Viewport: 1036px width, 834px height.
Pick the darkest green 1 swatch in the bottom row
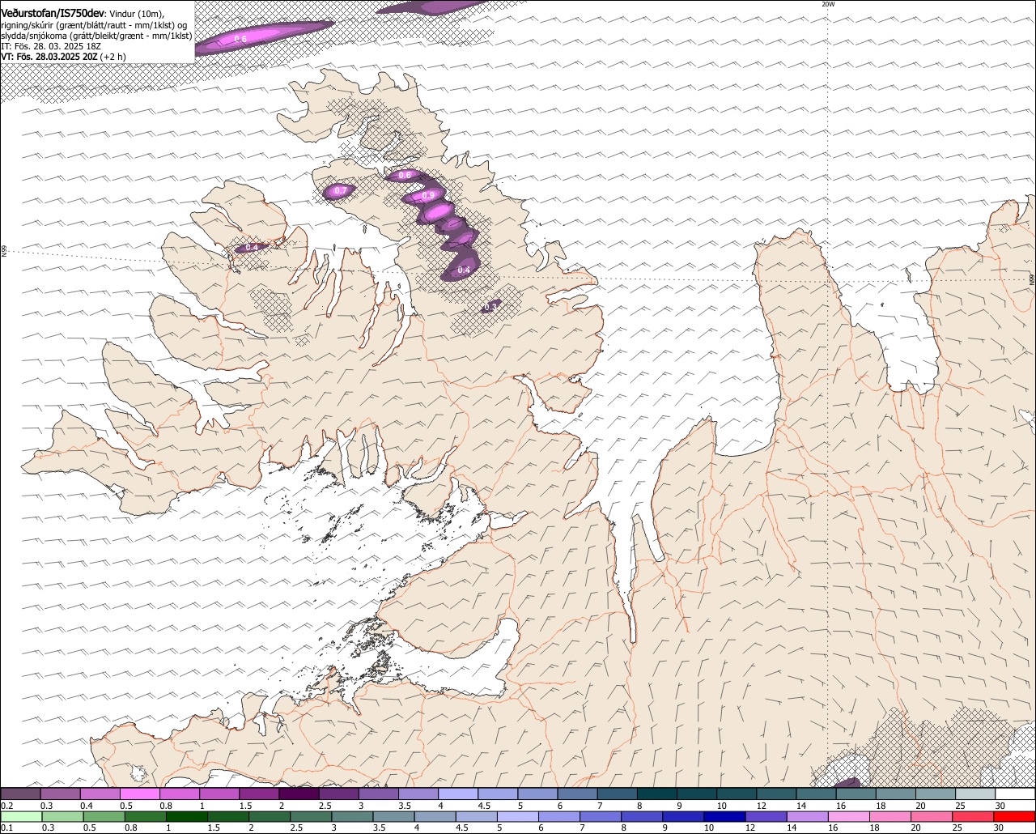pos(186,816)
